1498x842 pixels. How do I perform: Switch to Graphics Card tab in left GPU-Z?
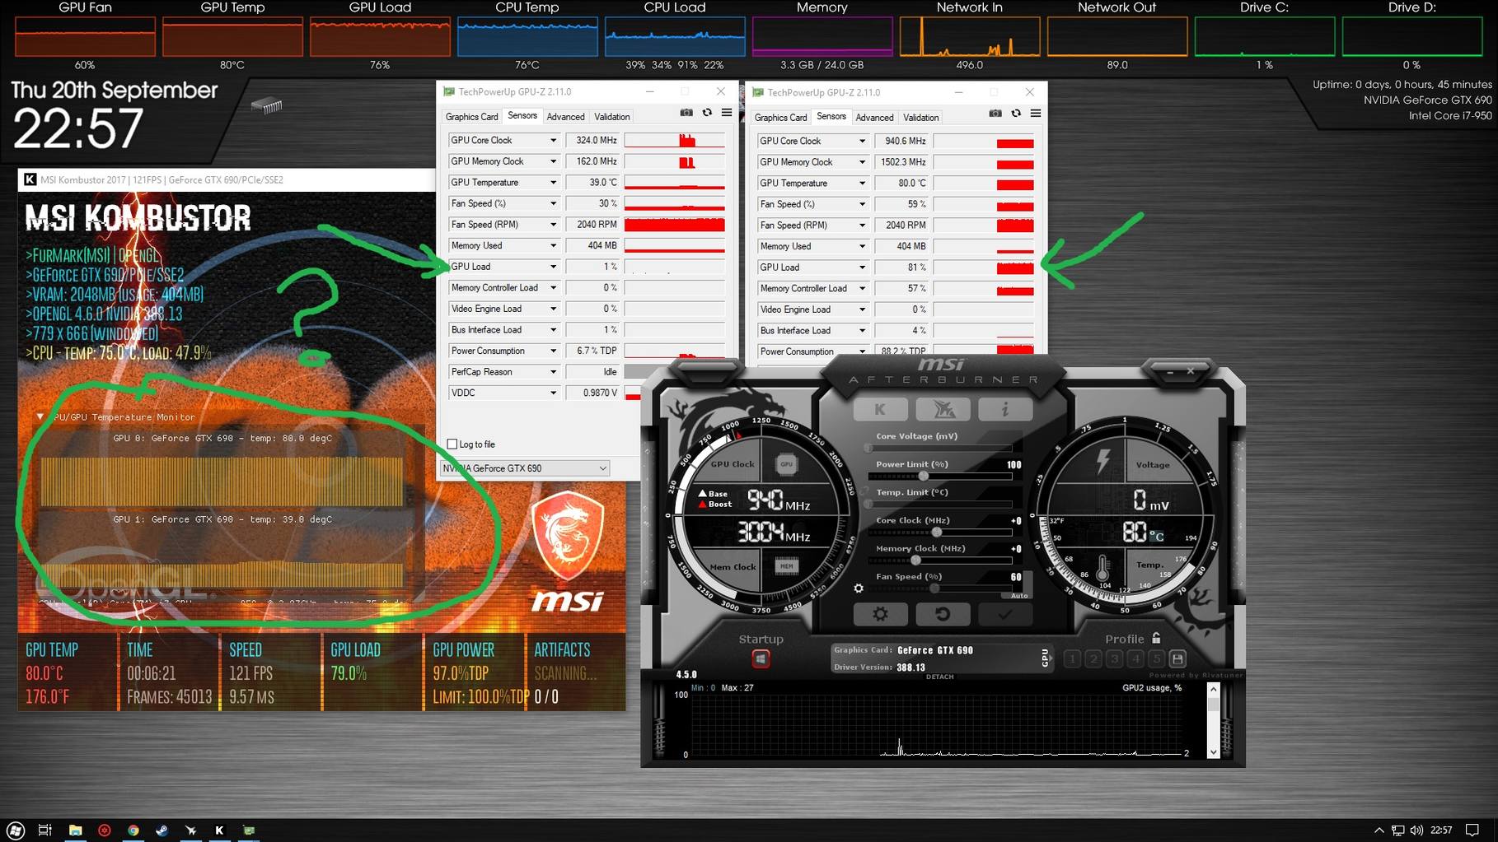pyautogui.click(x=472, y=117)
